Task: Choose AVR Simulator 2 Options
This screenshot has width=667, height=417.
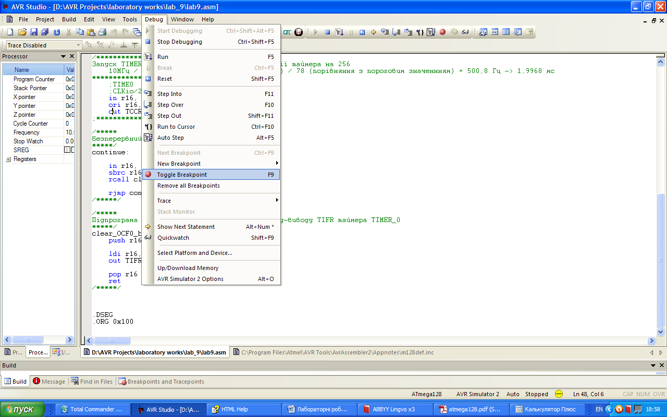Action: point(211,279)
